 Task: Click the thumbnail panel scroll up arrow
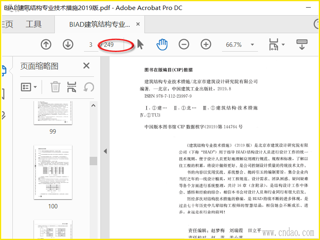[x=94, y=106]
